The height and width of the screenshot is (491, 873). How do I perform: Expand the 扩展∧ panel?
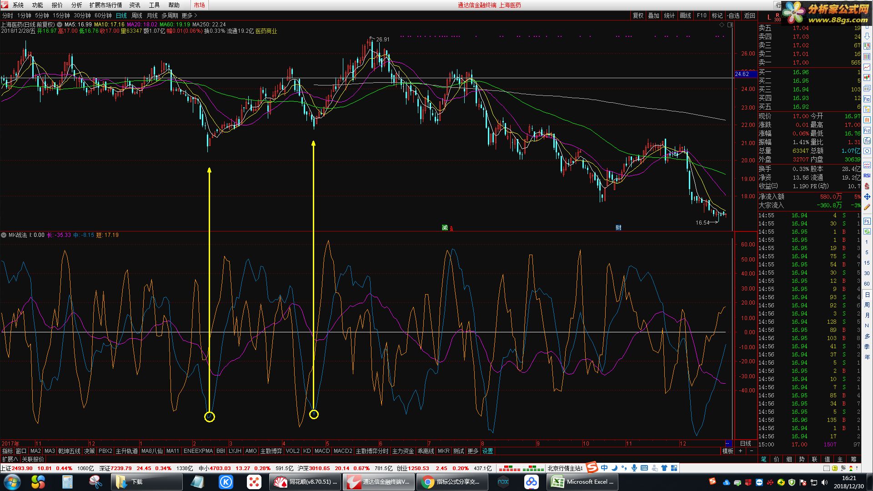10,459
